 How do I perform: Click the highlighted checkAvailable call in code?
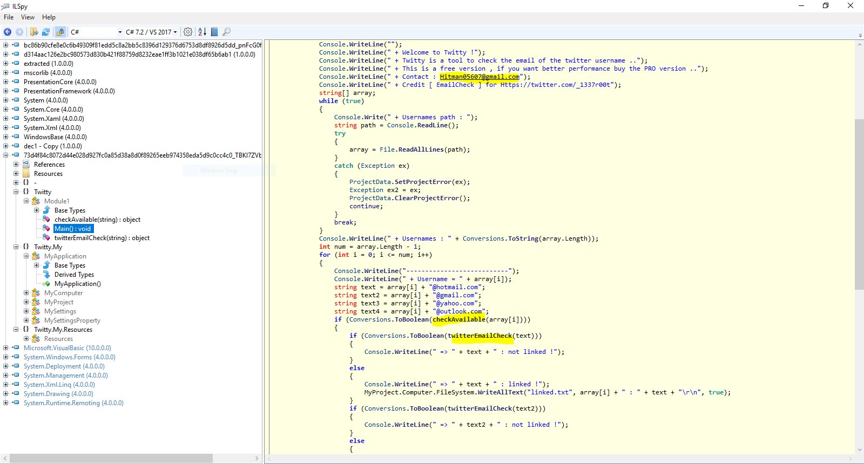[x=459, y=319]
